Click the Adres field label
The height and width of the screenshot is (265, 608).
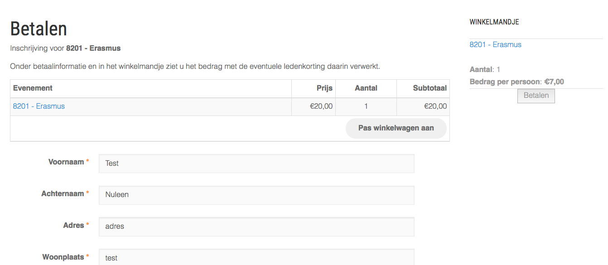73,226
